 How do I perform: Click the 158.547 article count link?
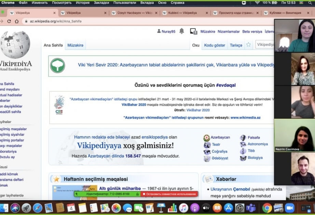click(133, 156)
